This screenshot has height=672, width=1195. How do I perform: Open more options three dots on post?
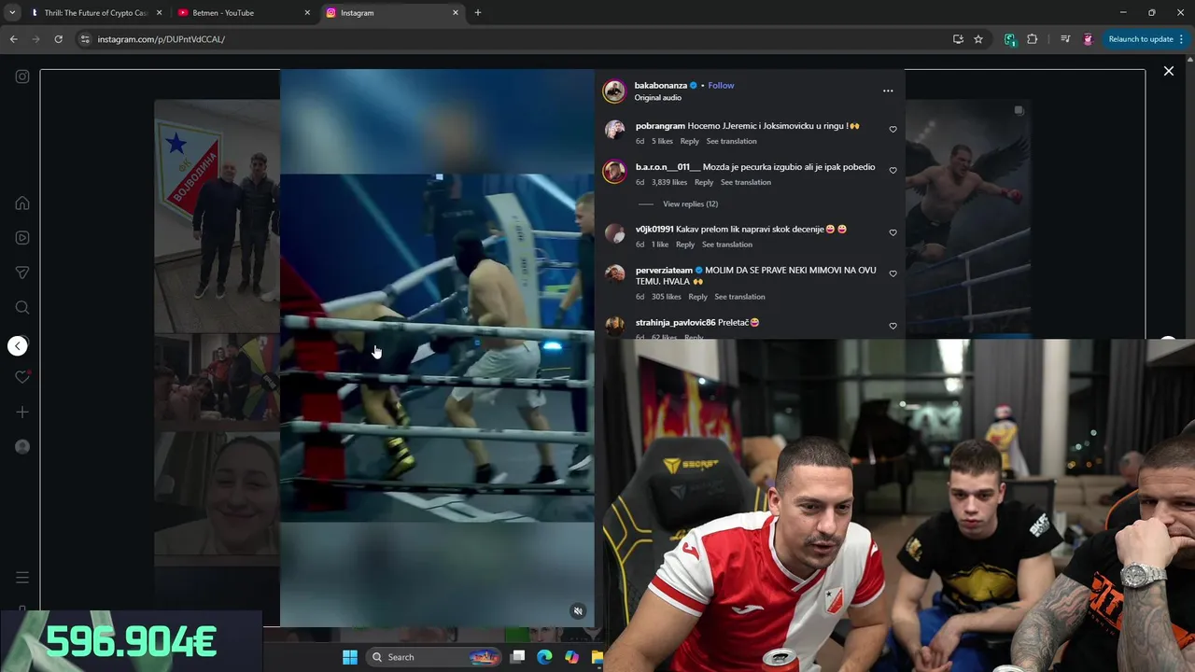click(888, 91)
